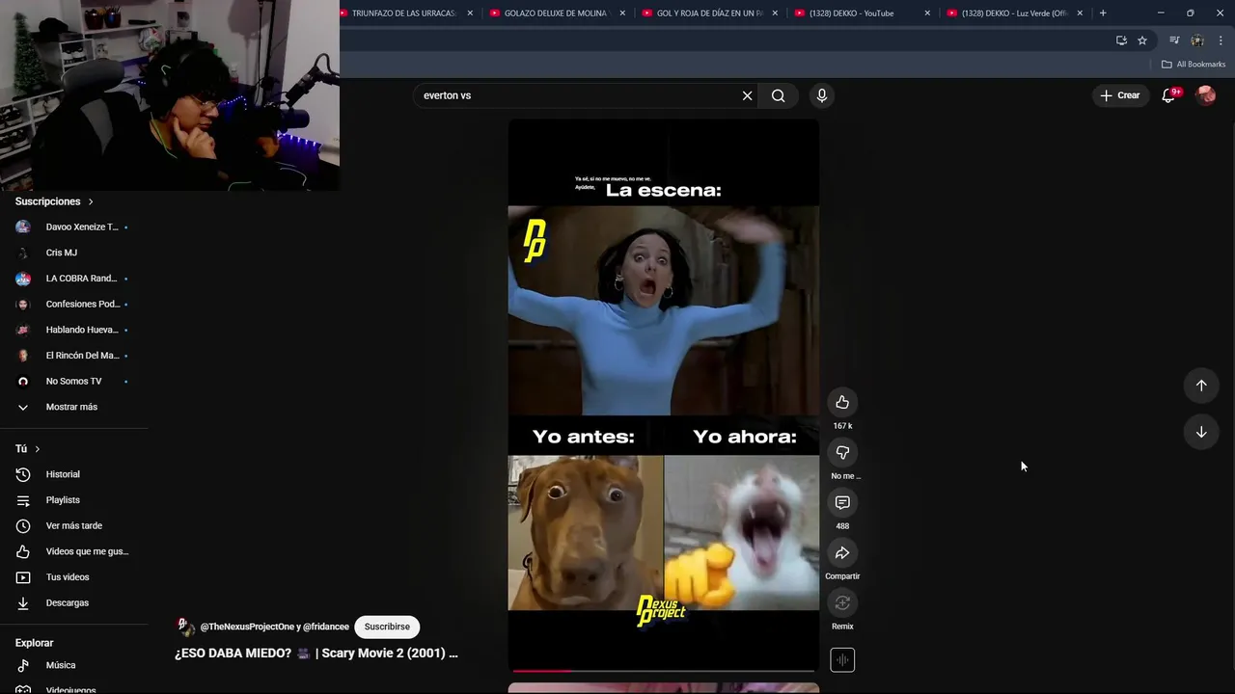Open the sound waveform icon below Remix
Viewport: 1235px width, 694px height.
842,660
